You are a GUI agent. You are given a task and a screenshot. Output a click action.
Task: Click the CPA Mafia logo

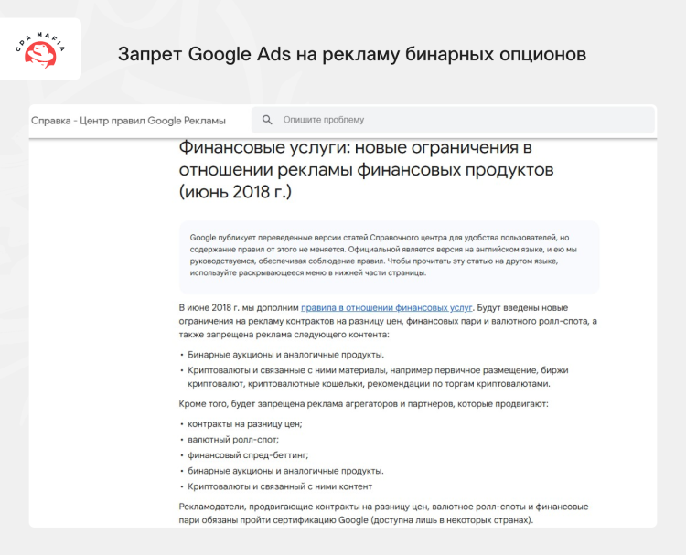pyautogui.click(x=40, y=49)
